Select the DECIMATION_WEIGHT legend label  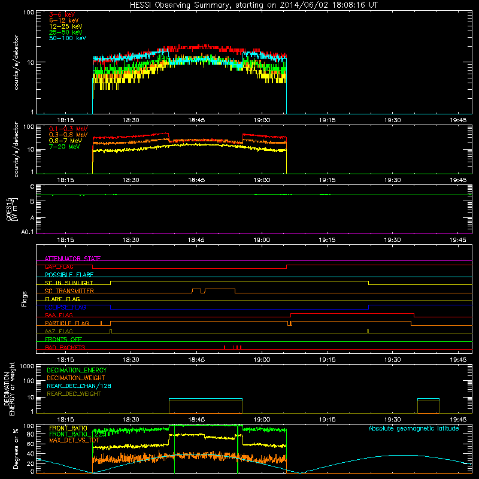click(76, 378)
